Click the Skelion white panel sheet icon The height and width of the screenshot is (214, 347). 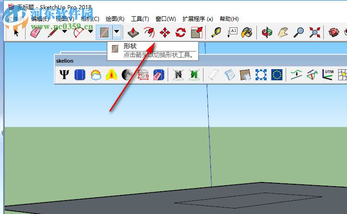pyautogui.click(x=213, y=75)
